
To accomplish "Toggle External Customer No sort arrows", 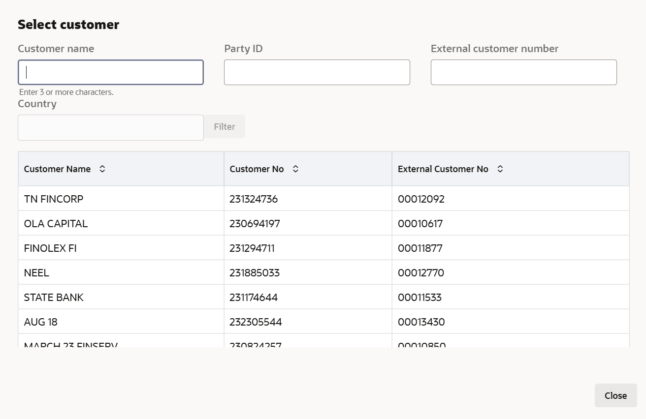I will click(500, 169).
